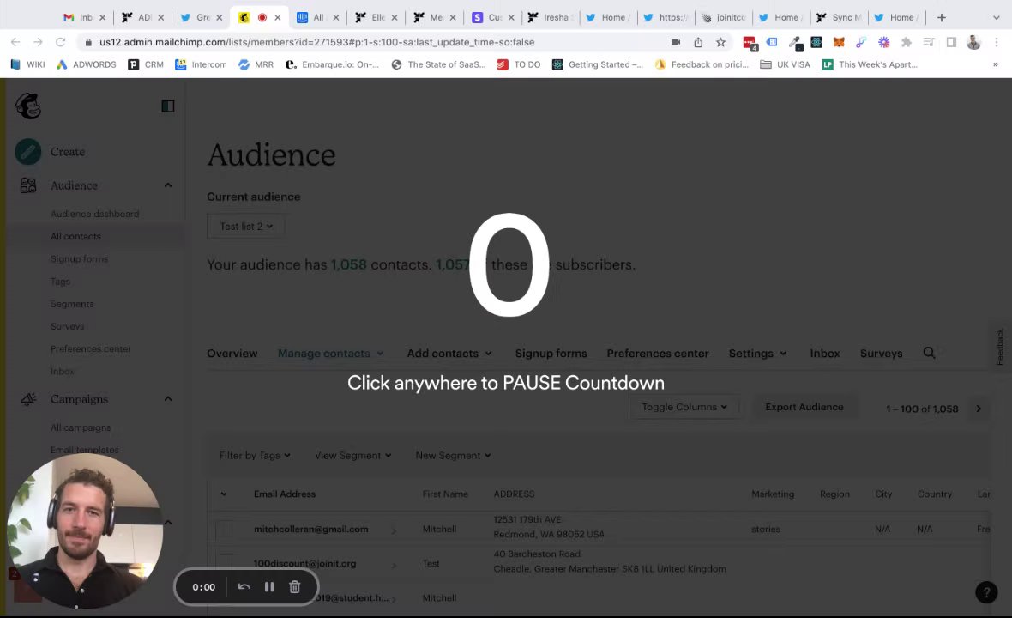1012x618 pixels.
Task: Open the select-all dropdown in table header
Action: tap(223, 494)
